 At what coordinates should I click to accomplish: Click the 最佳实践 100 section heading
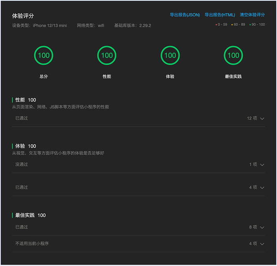tap(30, 215)
